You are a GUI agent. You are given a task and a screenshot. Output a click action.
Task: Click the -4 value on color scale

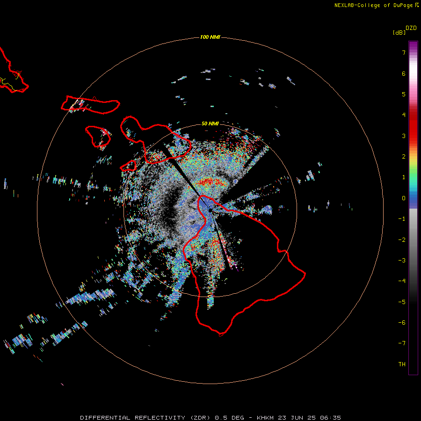click(402, 281)
